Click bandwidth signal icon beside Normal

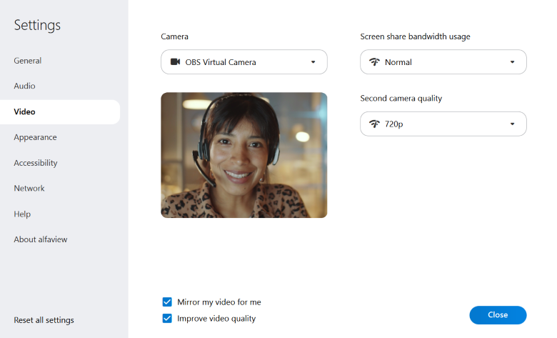point(374,62)
